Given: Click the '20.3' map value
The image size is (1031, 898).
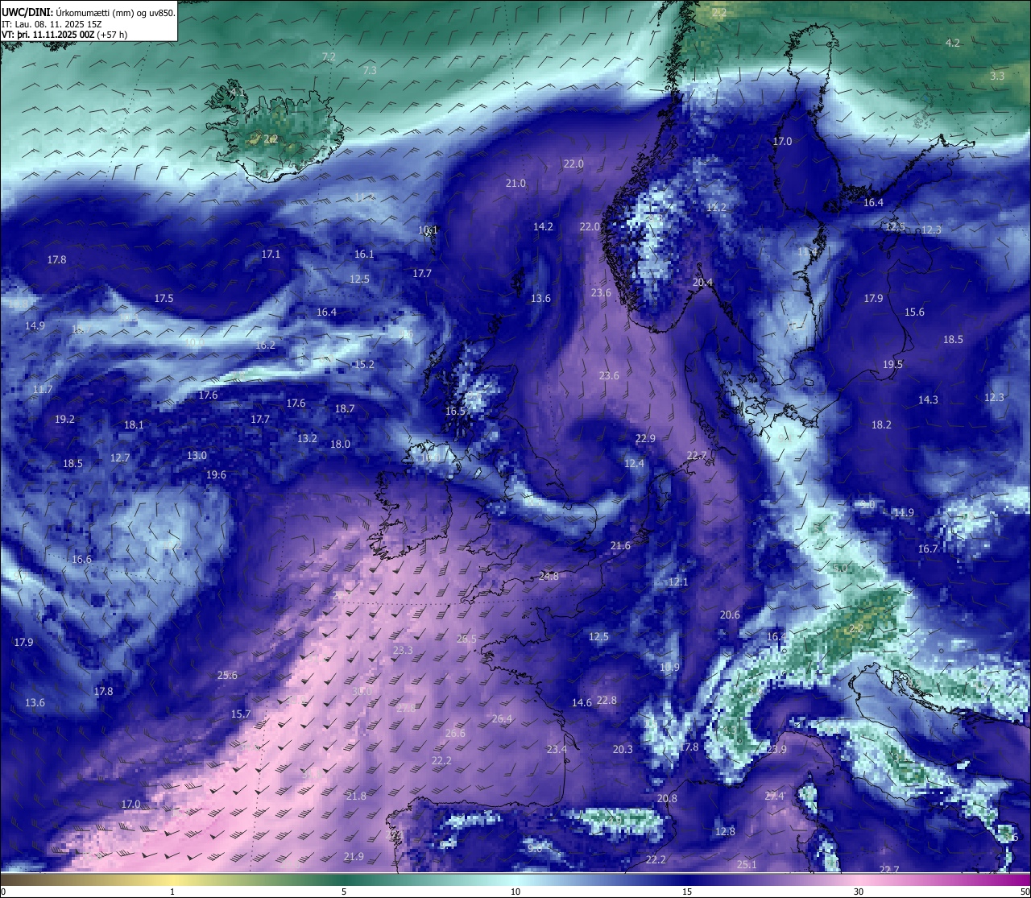Looking at the screenshot, I should 623,749.
